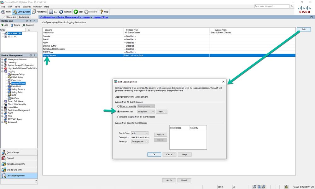Open NetFlow in the Logging tree
This screenshot has height=189, width=315.
click(15, 98)
